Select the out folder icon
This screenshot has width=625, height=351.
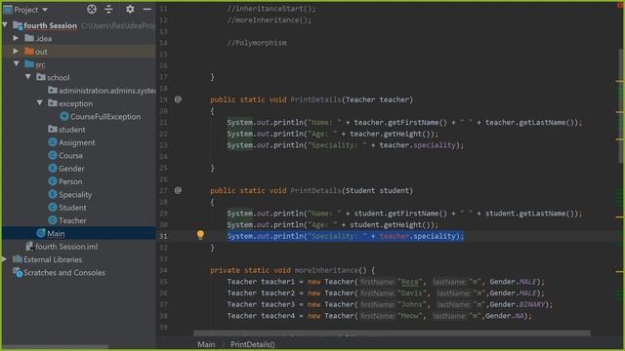point(29,51)
